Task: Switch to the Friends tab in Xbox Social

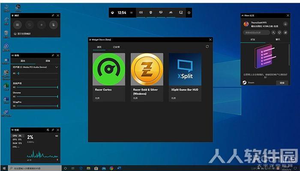Action: (x=253, y=39)
